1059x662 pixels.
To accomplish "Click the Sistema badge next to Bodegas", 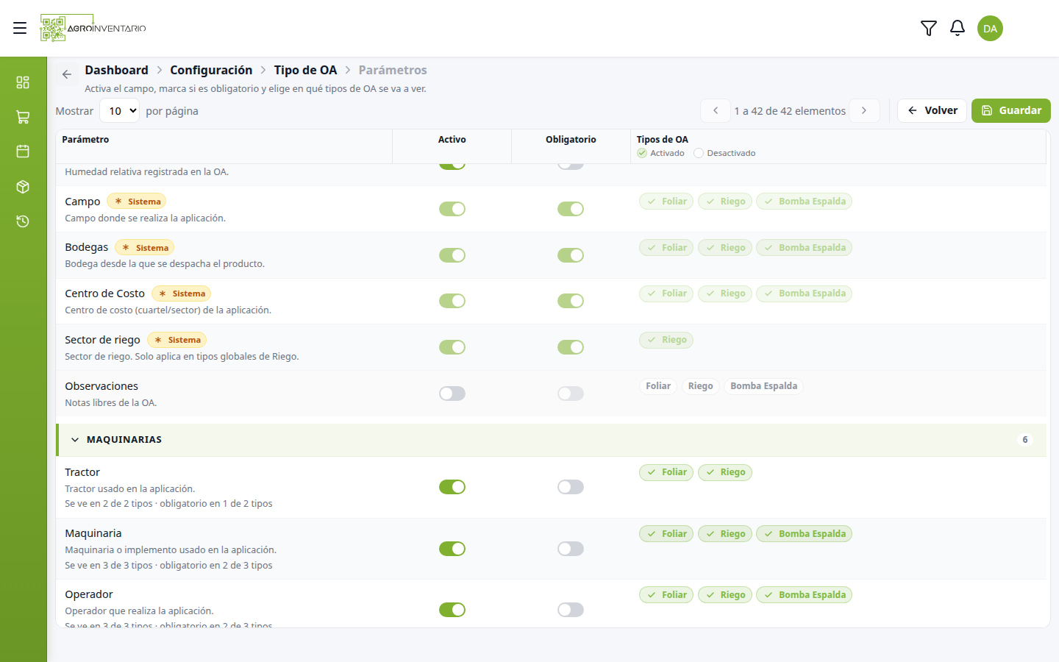I will tap(144, 248).
